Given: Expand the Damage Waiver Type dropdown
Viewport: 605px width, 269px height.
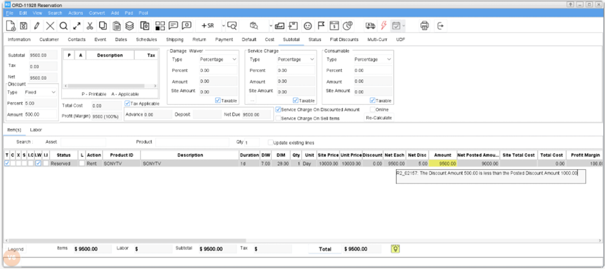Looking at the screenshot, I should 218,59.
